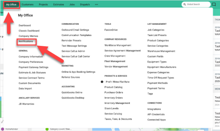Open Outbound Email Settings
Viewport: 220px width, 131px height.
pyautogui.click(x=75, y=30)
